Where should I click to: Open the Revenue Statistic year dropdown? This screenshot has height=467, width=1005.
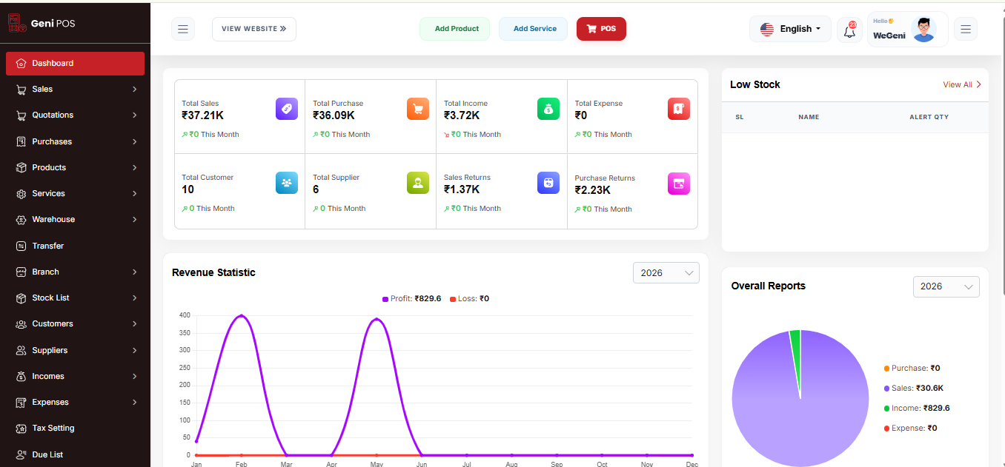click(x=666, y=273)
